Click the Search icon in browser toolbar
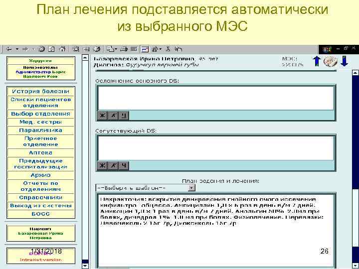The height and width of the screenshot is (269, 359). click(x=76, y=49)
